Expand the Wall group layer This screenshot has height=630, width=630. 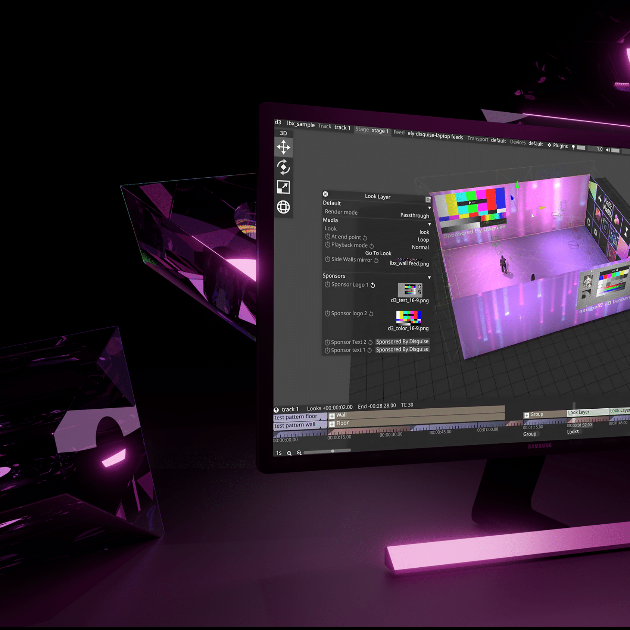(x=332, y=416)
